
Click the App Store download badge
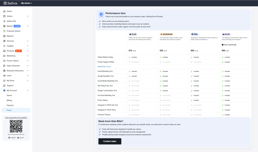[21, 138]
